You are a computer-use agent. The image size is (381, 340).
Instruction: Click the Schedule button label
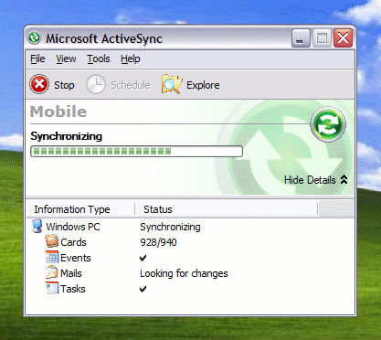coord(131,85)
